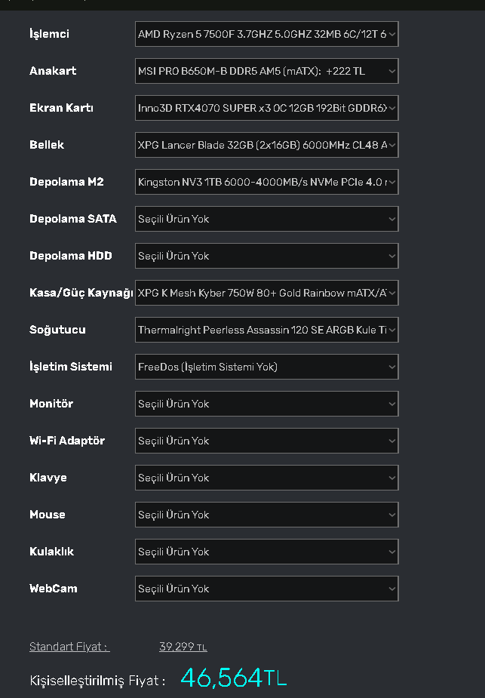
Task: Open the Depolama HDD dropdown
Action: point(266,256)
